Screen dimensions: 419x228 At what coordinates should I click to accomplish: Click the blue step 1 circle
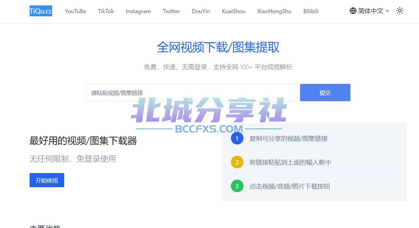pos(237,138)
